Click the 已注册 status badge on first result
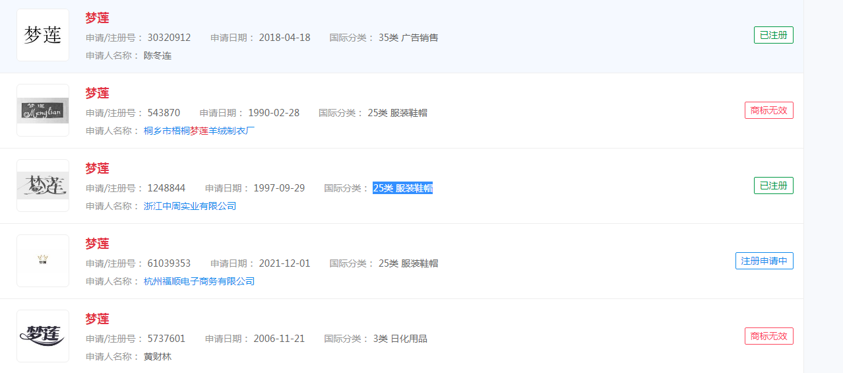843x373 pixels. click(773, 35)
